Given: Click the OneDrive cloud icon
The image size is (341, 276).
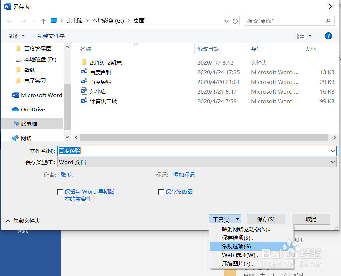Looking at the screenshot, I should click(15, 109).
